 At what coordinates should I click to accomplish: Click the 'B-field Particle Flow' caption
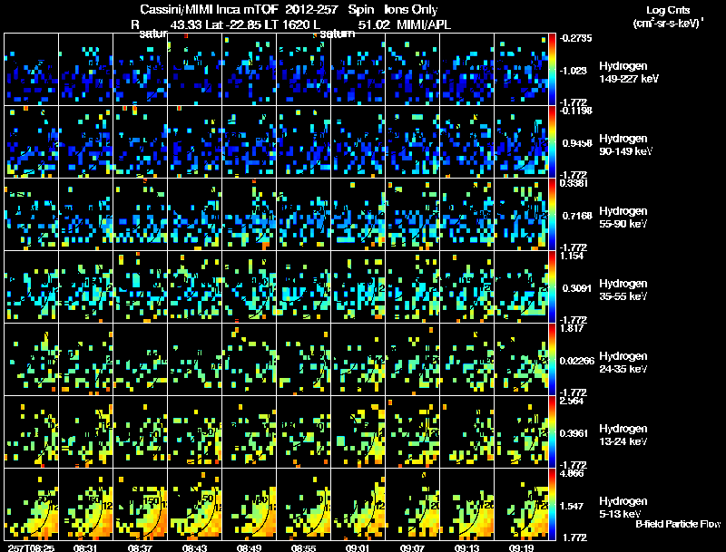678,524
